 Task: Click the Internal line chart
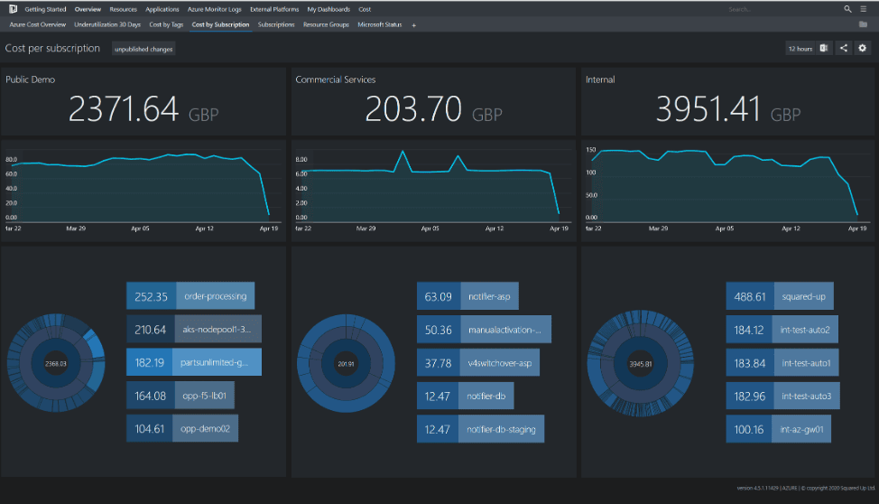727,191
